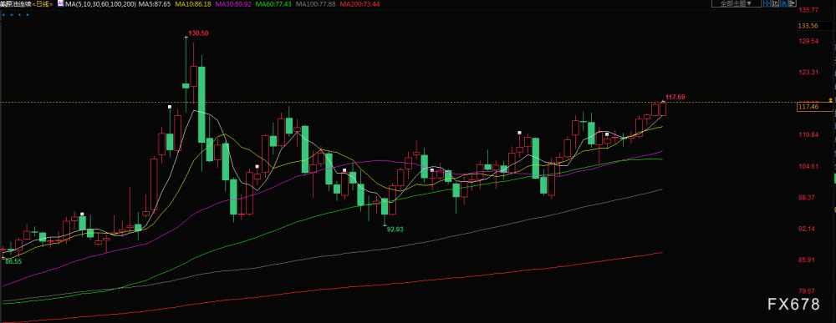
Task: Open the 全部主题 dropdown
Action: [737, 3]
